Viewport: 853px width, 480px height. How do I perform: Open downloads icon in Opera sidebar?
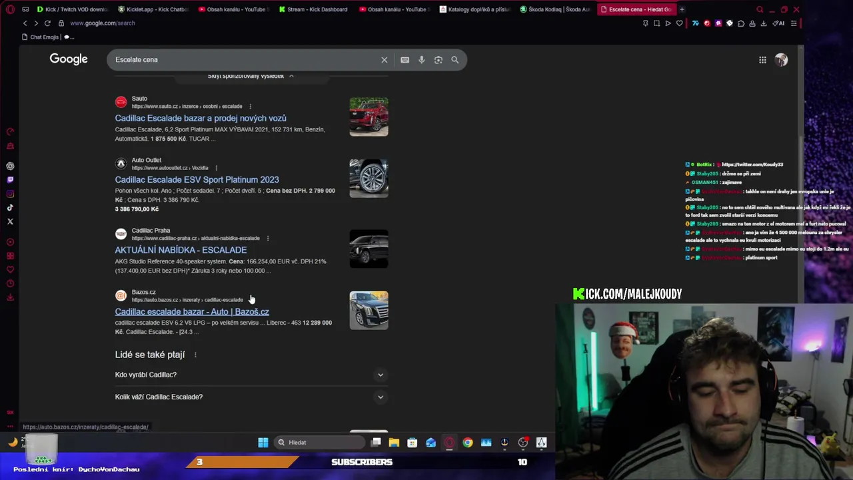[x=10, y=297]
